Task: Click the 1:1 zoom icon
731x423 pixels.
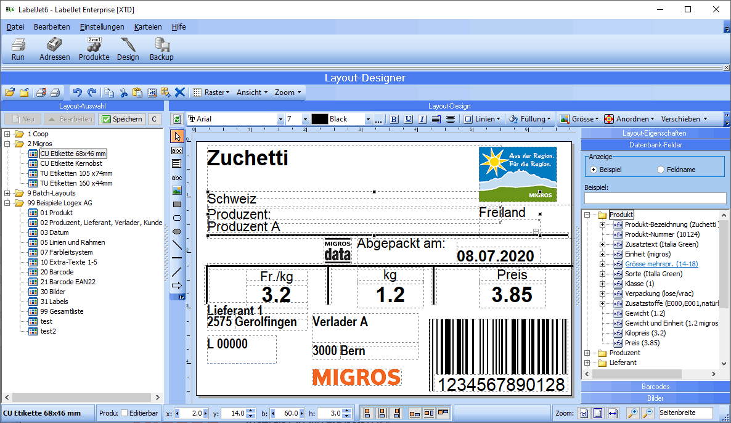Action: pyautogui.click(x=584, y=413)
